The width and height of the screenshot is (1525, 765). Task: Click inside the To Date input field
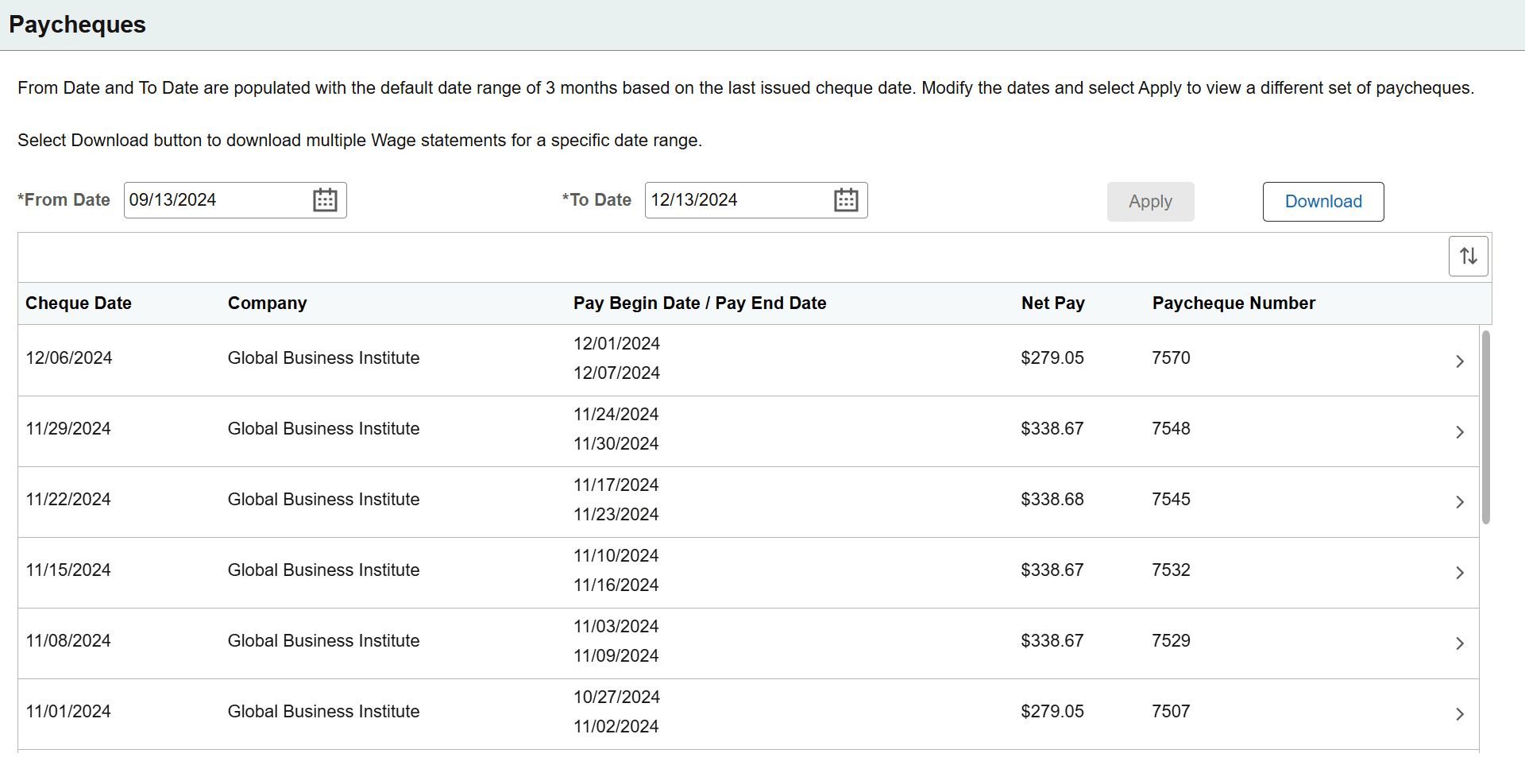click(x=735, y=200)
